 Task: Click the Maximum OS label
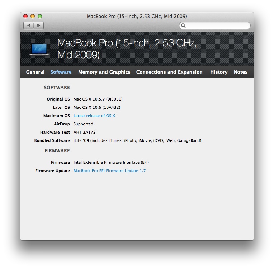(57, 116)
